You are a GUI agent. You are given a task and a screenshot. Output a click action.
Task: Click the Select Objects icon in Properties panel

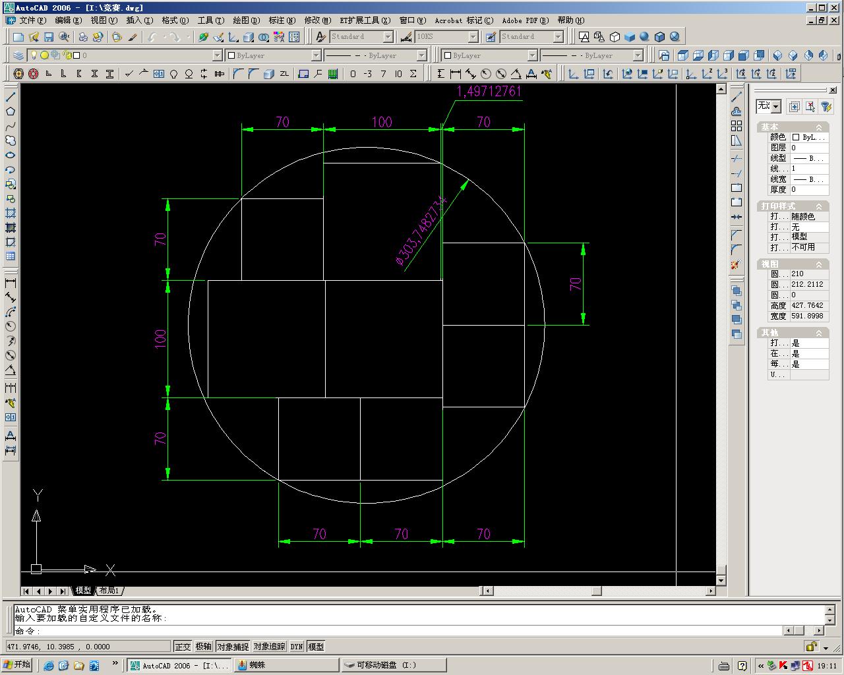point(810,106)
